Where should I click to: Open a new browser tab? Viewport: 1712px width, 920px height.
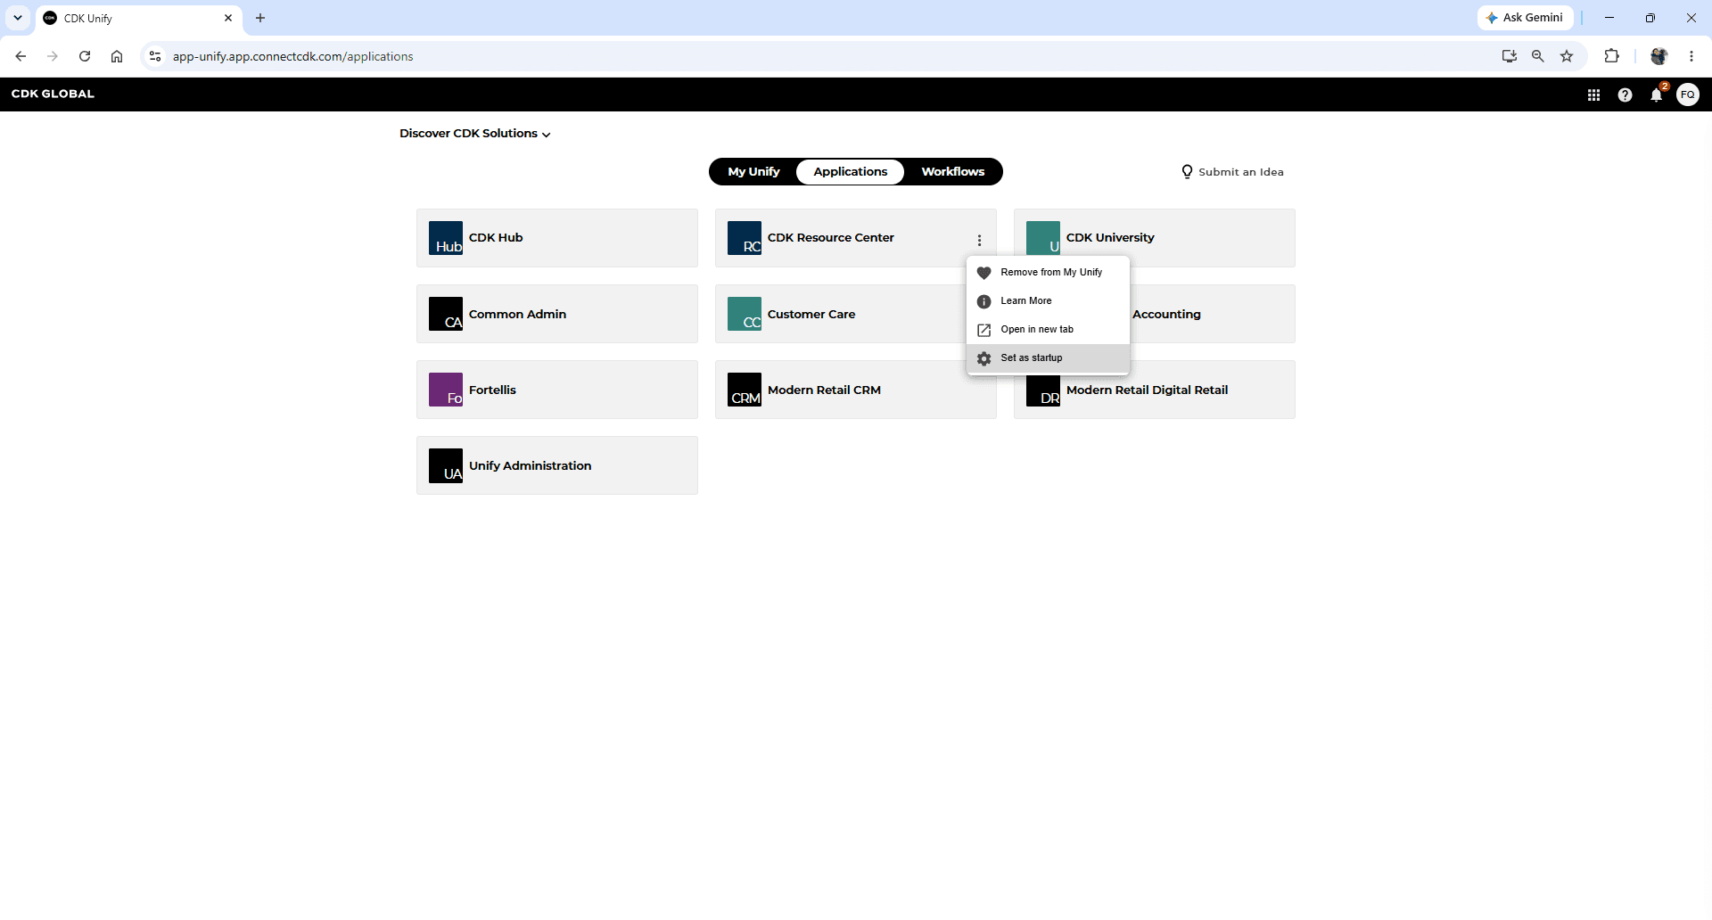coord(260,18)
